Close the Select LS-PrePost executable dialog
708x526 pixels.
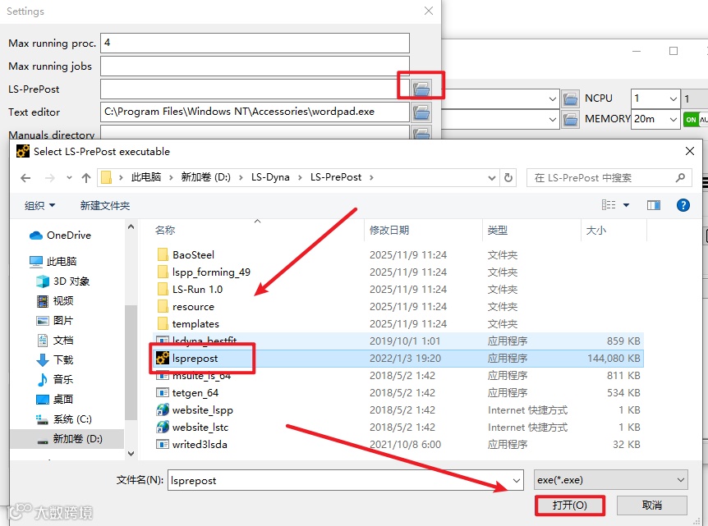click(690, 152)
